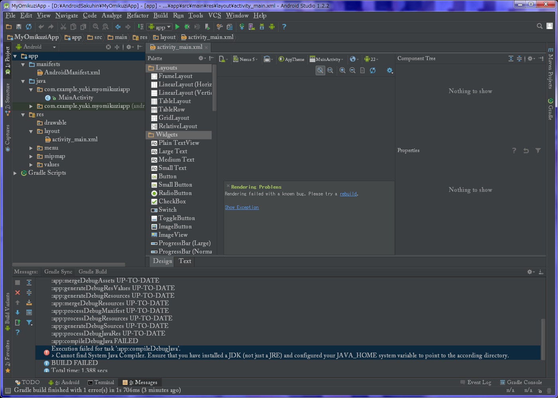Click Scroll from Source icon in Project panel
Screen dimensions: 558x398
108,47
